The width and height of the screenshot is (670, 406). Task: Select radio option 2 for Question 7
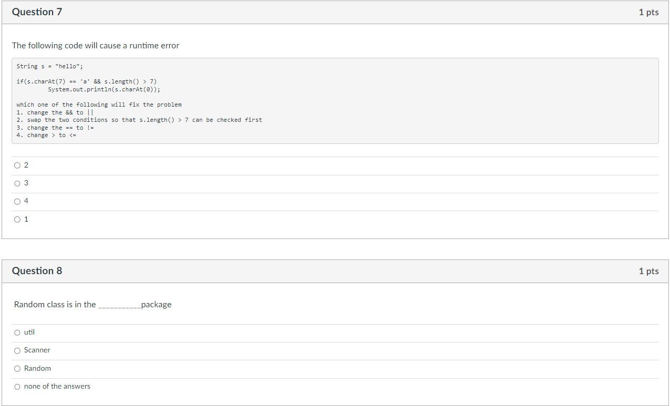(17, 165)
